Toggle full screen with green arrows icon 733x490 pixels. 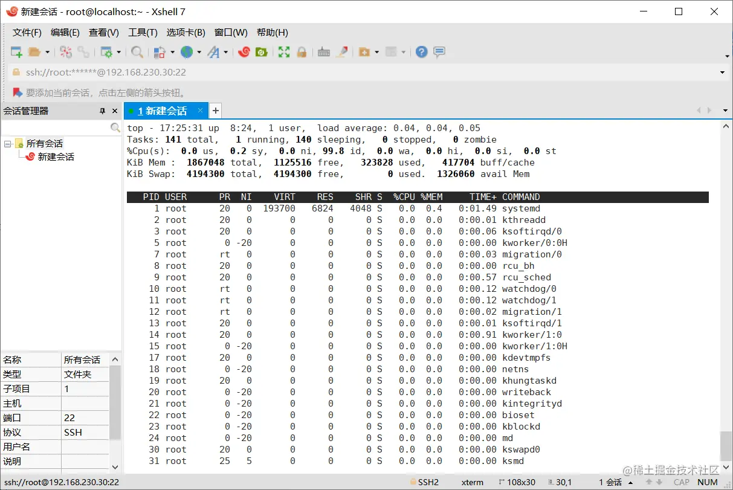pyautogui.click(x=284, y=53)
